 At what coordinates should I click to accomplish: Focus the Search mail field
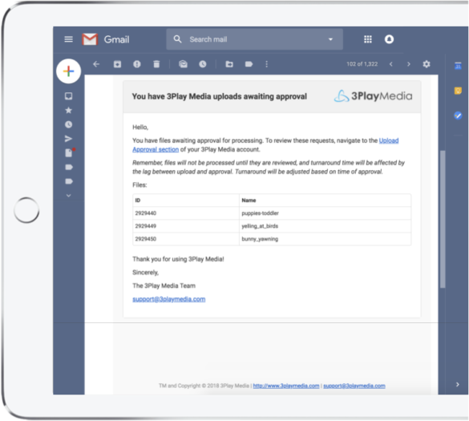(254, 39)
